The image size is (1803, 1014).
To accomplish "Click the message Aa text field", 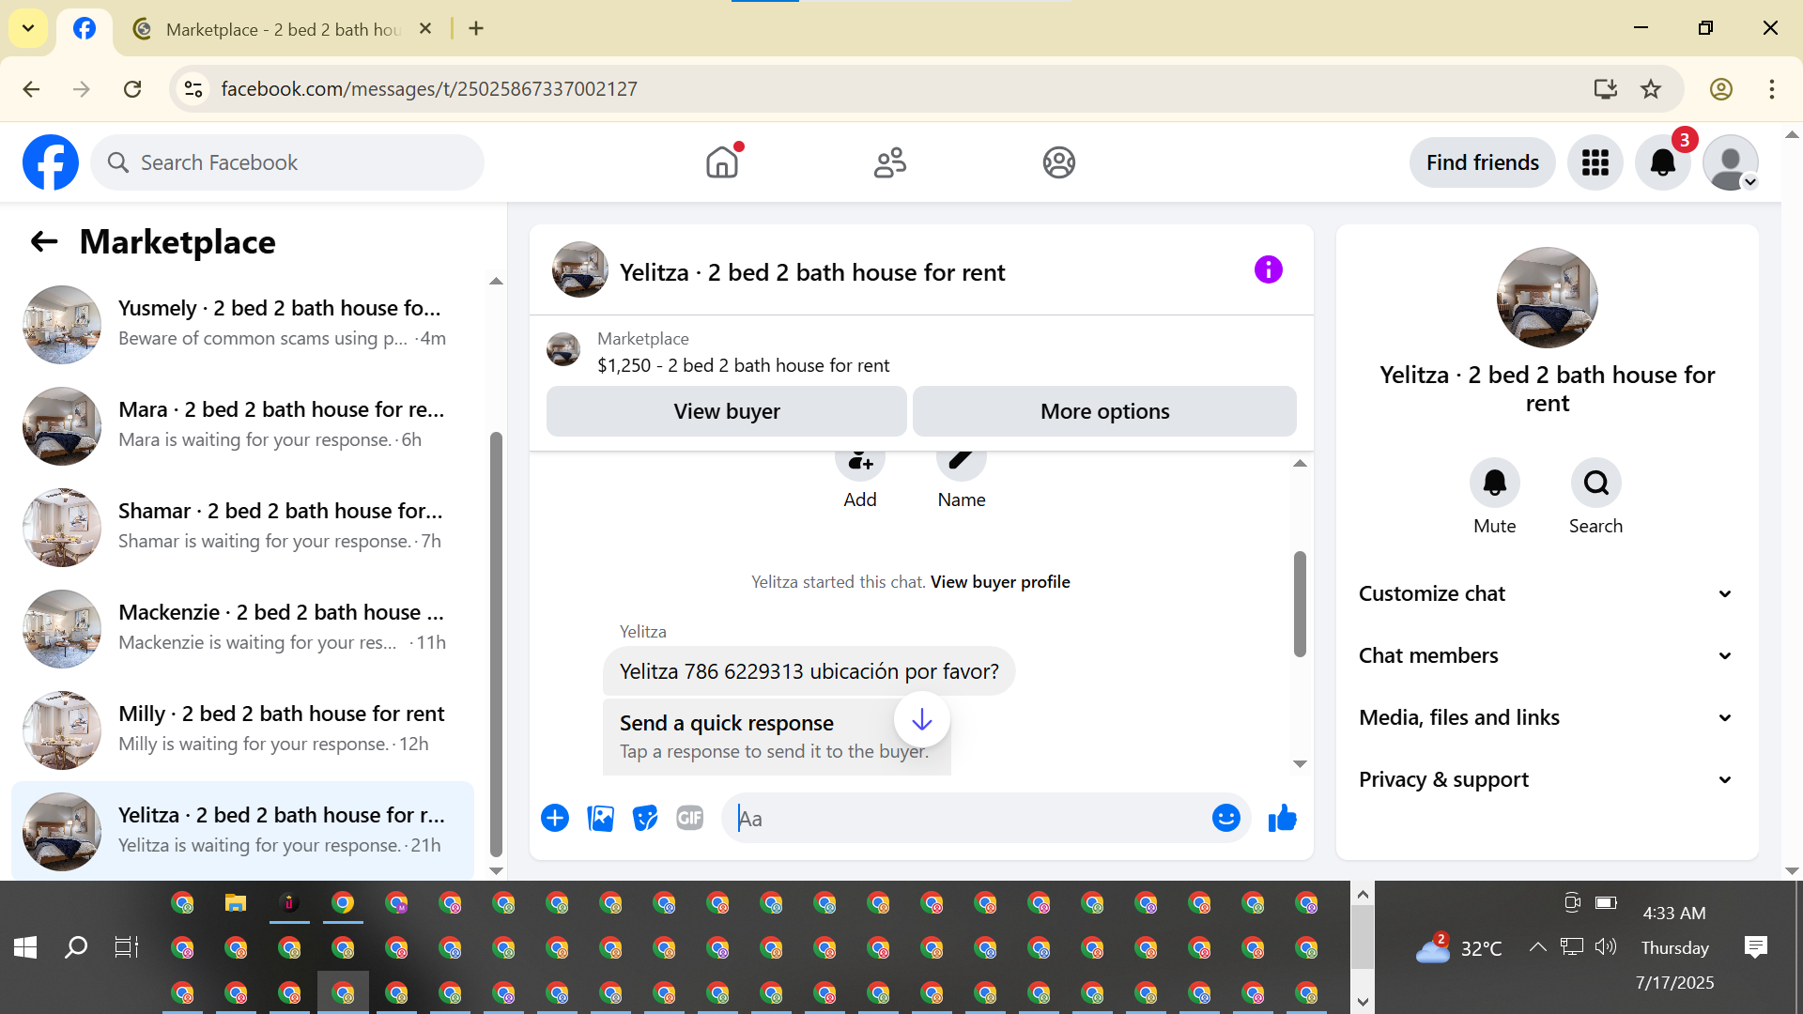I will click(967, 819).
